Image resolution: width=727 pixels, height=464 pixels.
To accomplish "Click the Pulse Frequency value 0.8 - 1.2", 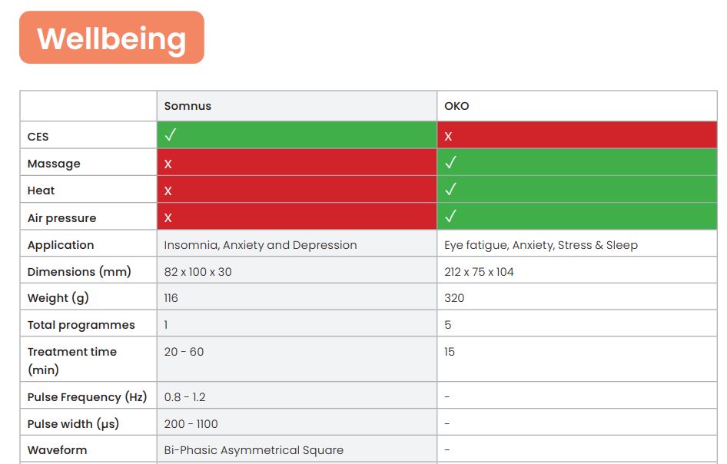I will coord(184,397).
